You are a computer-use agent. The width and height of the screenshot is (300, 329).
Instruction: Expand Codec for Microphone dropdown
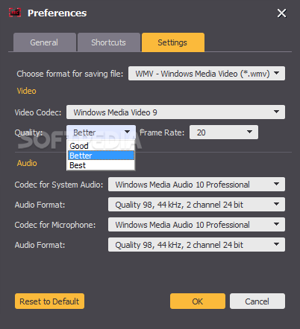tap(196, 225)
